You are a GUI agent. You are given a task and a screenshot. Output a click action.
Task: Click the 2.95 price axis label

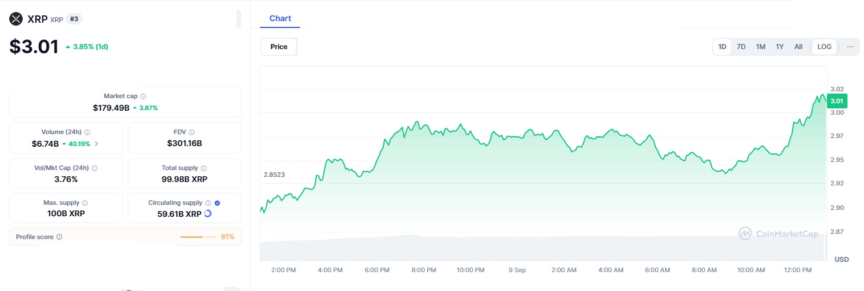tap(837, 160)
